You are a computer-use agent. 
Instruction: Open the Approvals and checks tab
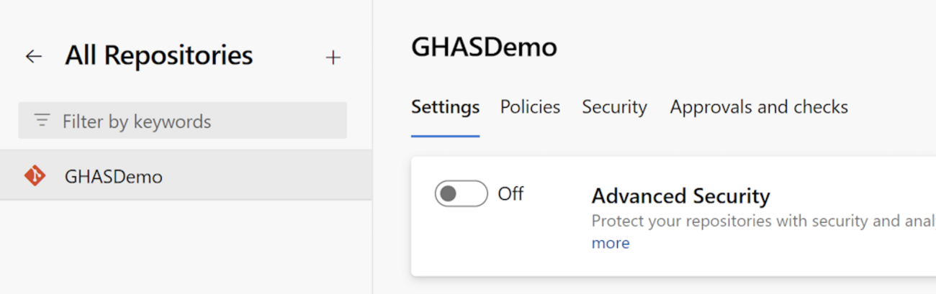pos(759,107)
